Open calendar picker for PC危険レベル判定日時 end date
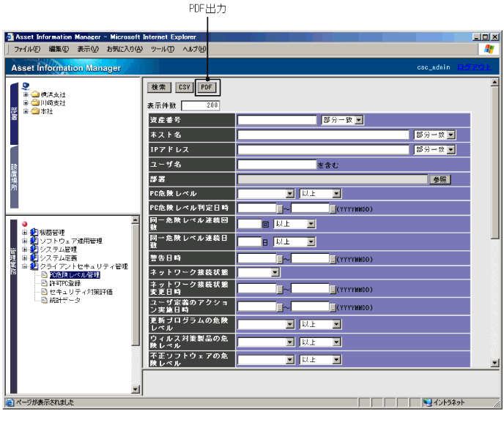This screenshot has height=428, width=504. pyautogui.click(x=333, y=209)
